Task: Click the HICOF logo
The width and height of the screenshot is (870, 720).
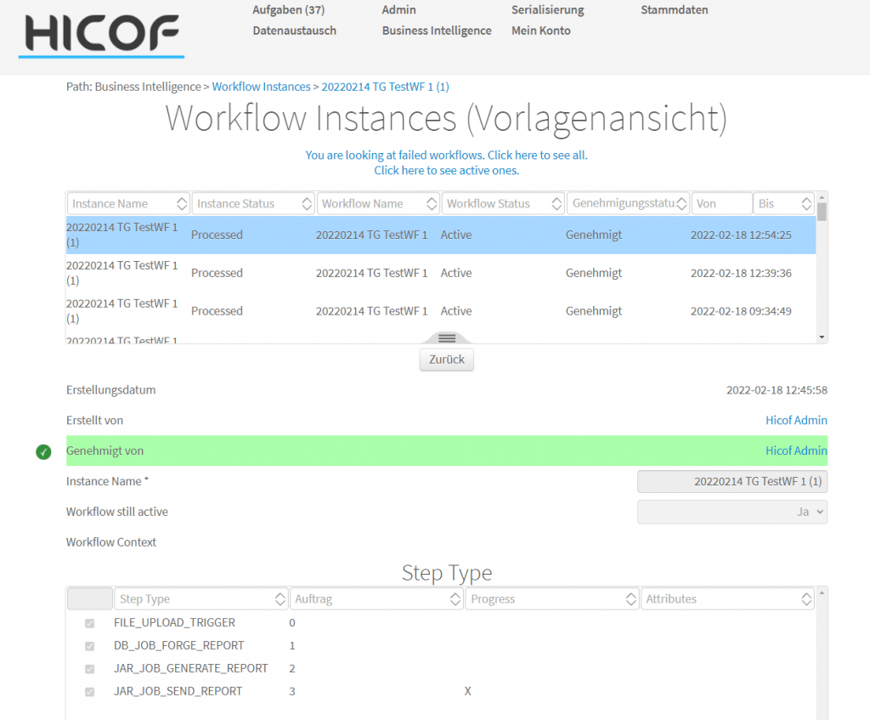Action: 102,34
